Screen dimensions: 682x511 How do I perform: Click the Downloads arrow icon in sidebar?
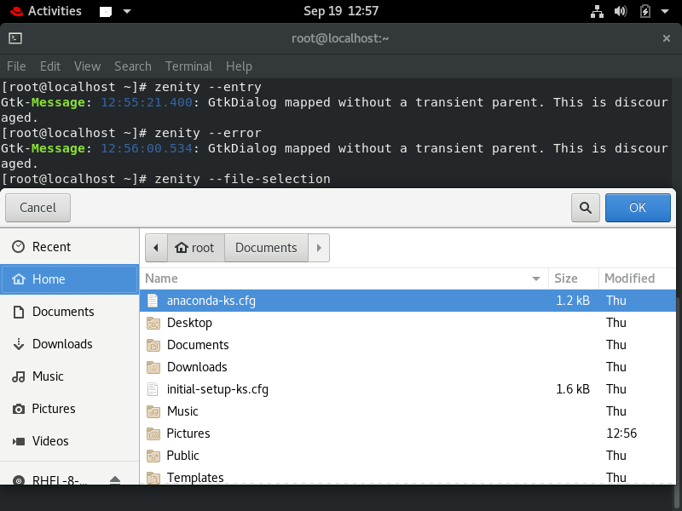click(19, 344)
